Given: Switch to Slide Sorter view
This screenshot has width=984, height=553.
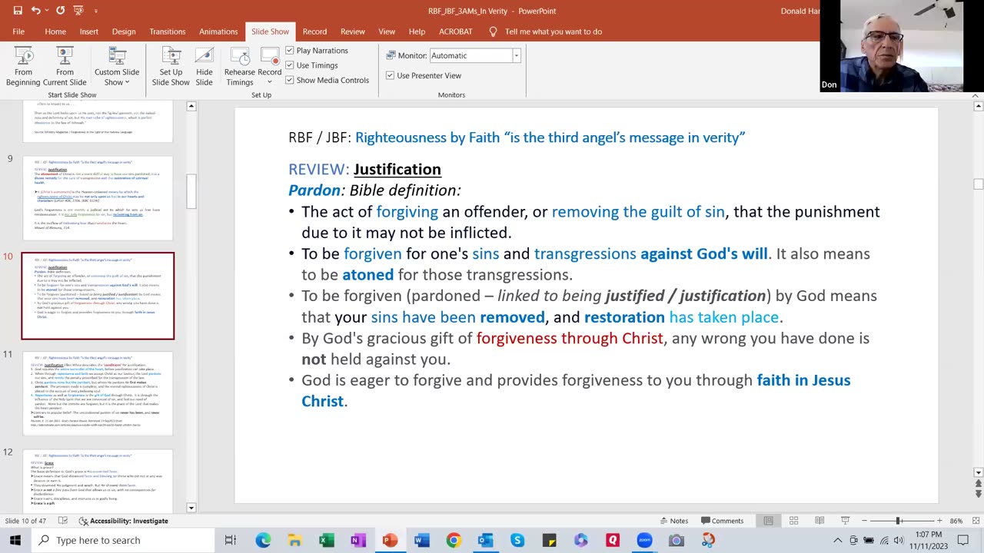Looking at the screenshot, I should (x=793, y=521).
